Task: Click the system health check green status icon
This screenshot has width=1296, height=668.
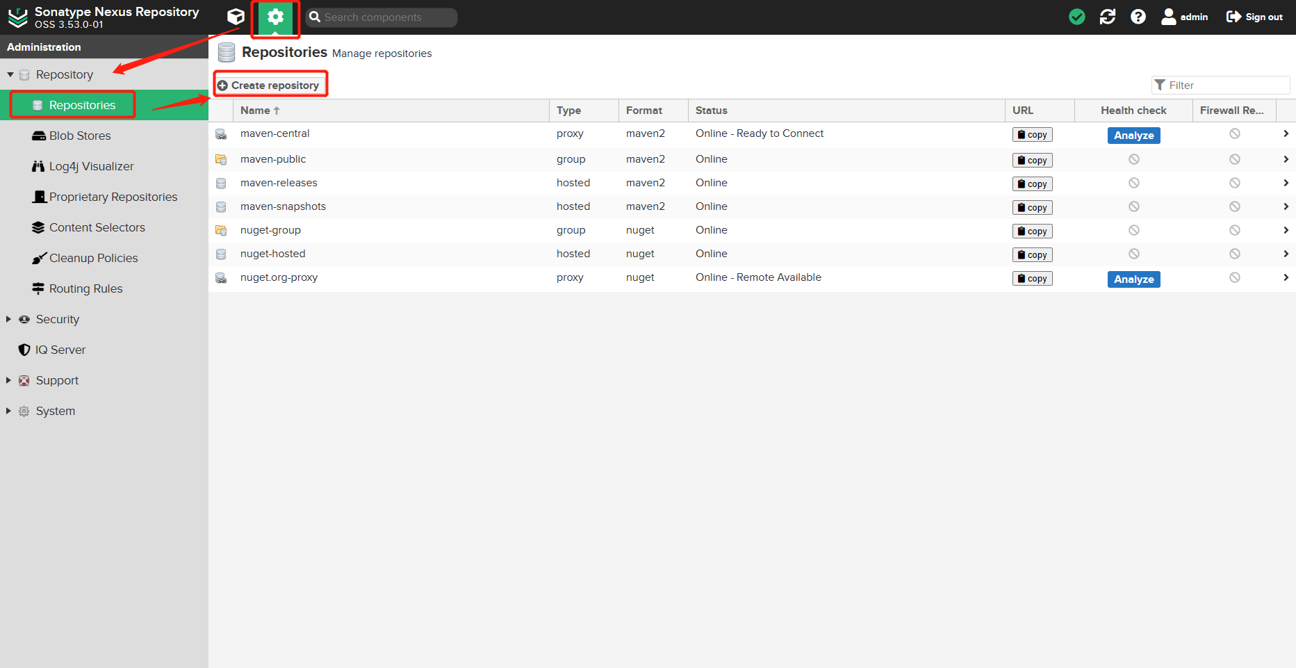Action: point(1076,17)
